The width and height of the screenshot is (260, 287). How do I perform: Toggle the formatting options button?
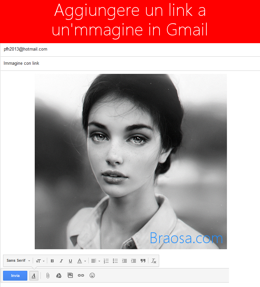[x=34, y=276]
